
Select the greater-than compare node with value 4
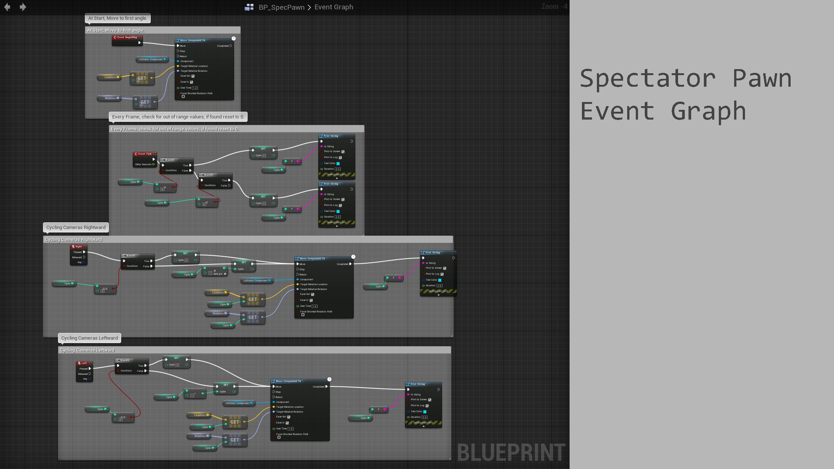tap(165, 186)
